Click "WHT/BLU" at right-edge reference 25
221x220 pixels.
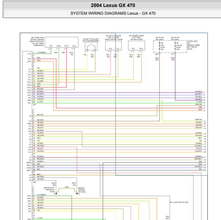pos(199,166)
